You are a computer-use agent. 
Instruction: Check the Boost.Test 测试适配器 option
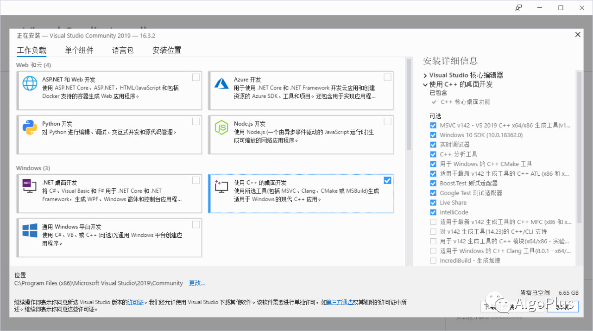[x=433, y=183]
